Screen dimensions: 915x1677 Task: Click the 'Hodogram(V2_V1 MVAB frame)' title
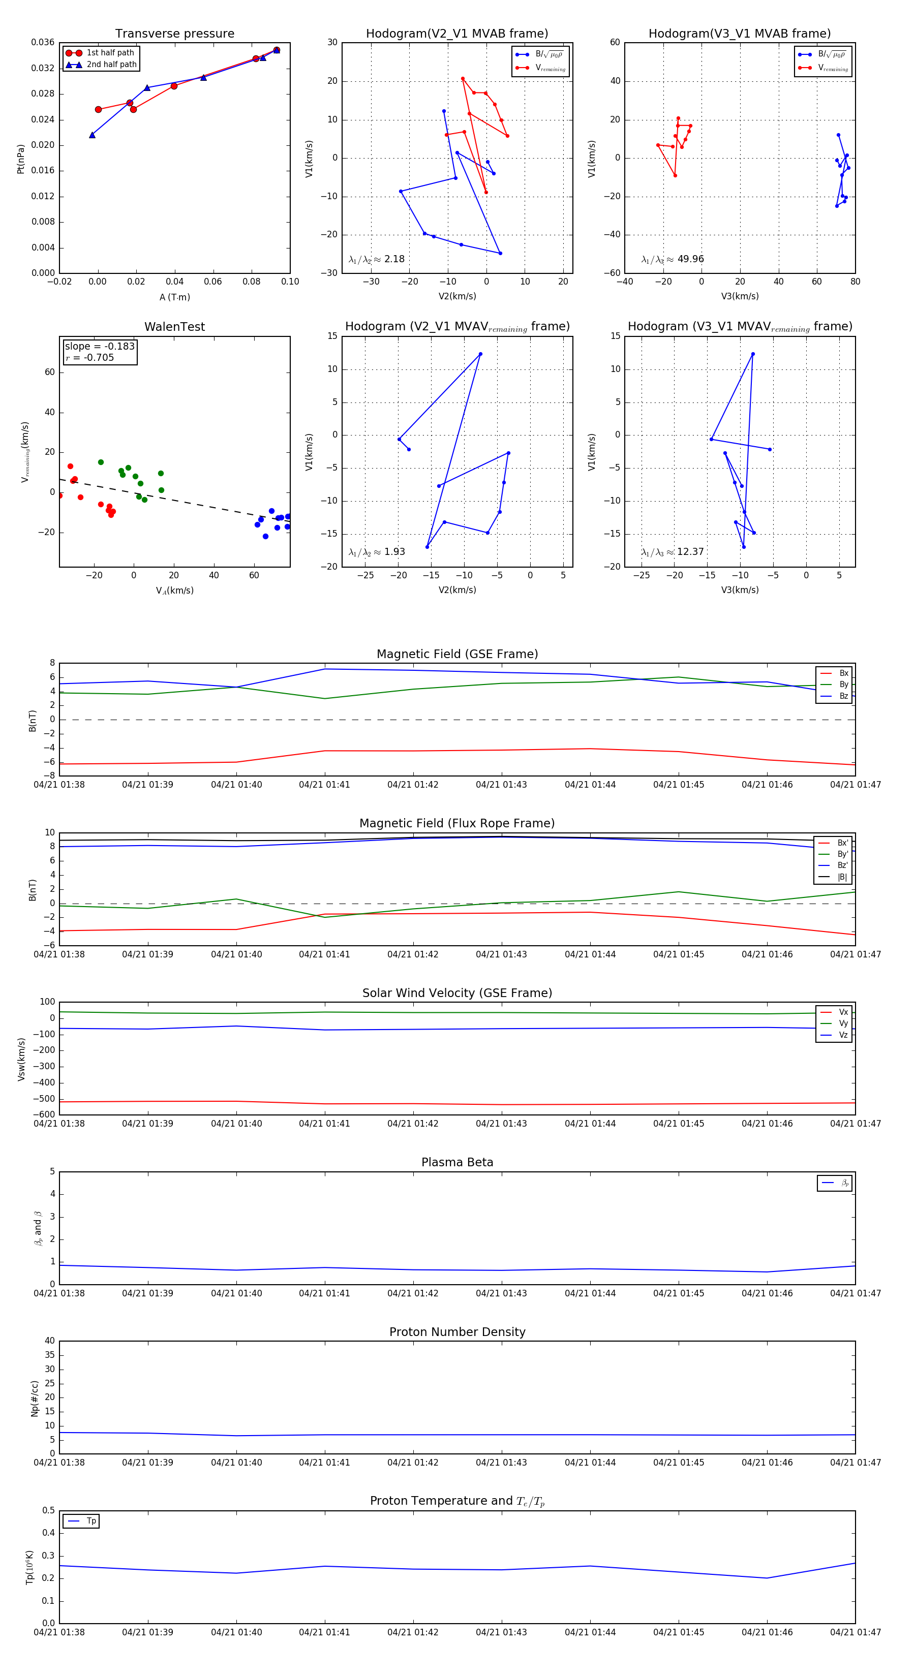pyautogui.click(x=456, y=33)
